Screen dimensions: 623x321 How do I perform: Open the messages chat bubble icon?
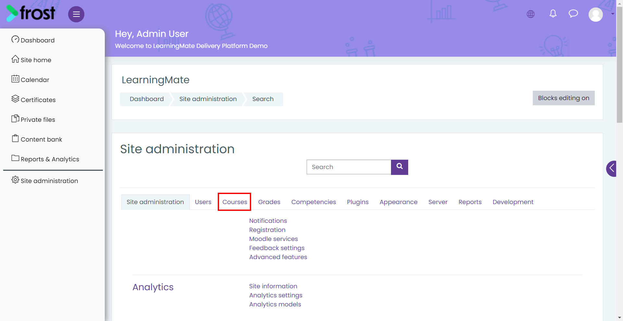[573, 14]
